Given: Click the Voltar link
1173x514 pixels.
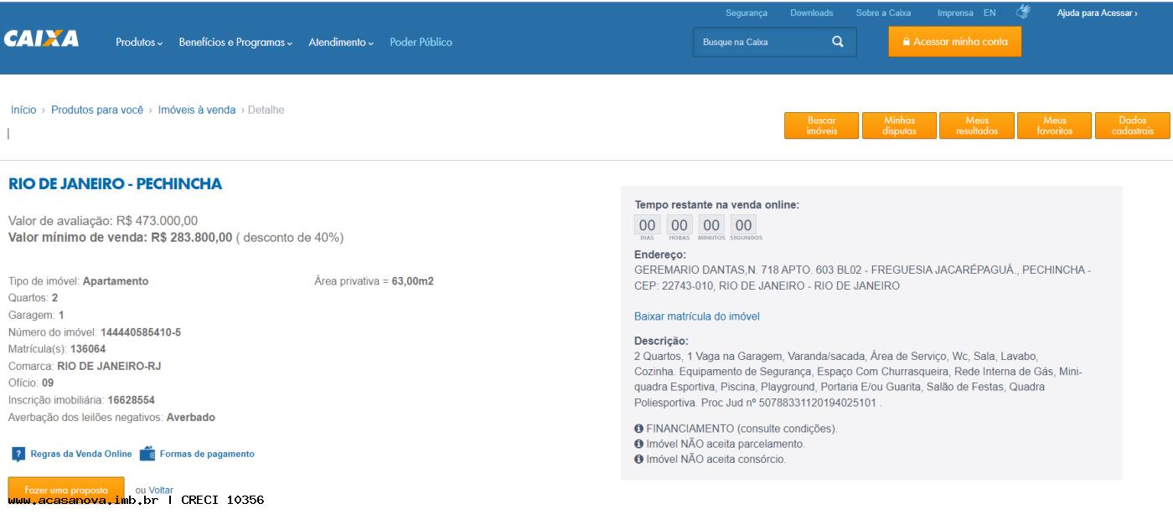Looking at the screenshot, I should point(161,491).
